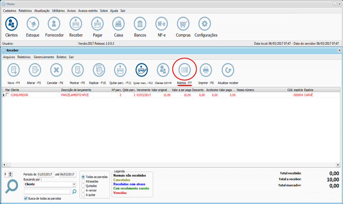
Task: Open Sobre menu
Action: click(x=104, y=11)
